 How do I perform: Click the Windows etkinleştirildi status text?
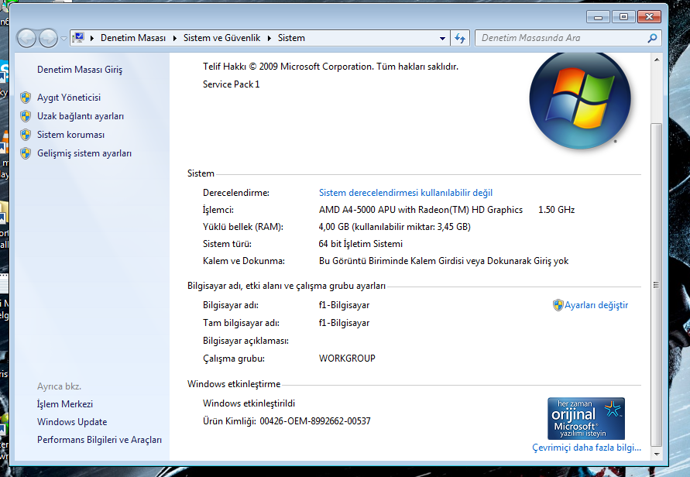tap(249, 403)
